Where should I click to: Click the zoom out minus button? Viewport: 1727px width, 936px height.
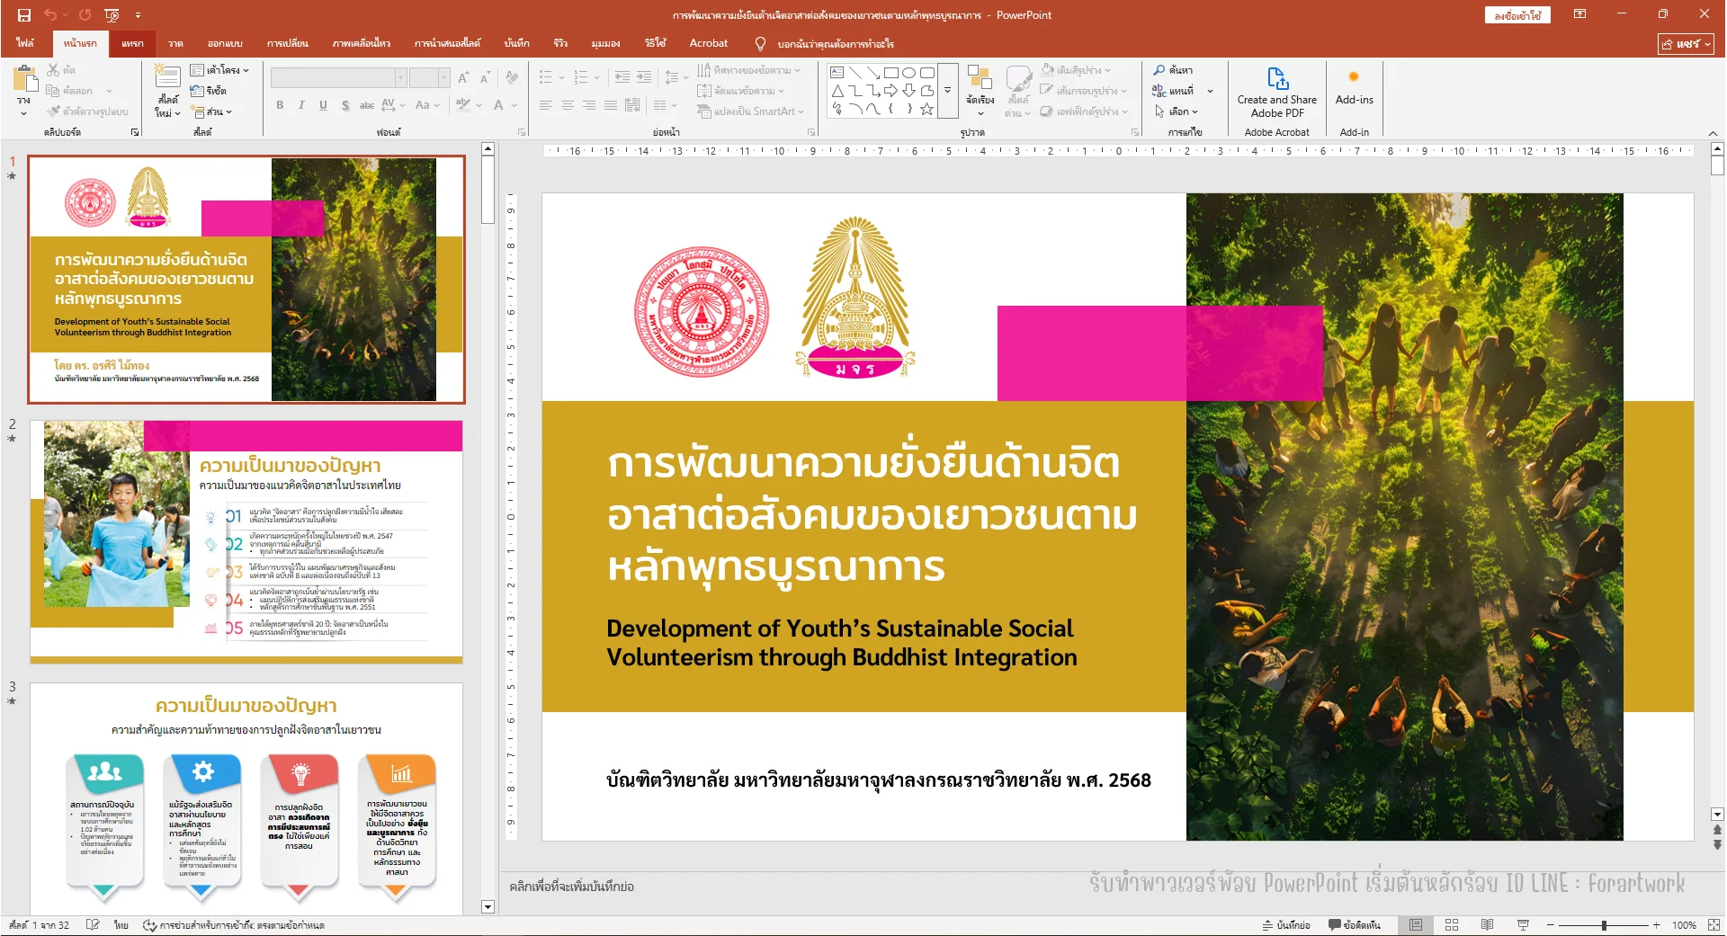pyautogui.click(x=1551, y=925)
